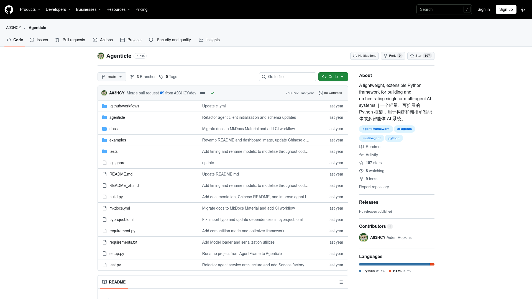Open the 107 stars entry in About
The height and width of the screenshot is (299, 532).
(370, 163)
